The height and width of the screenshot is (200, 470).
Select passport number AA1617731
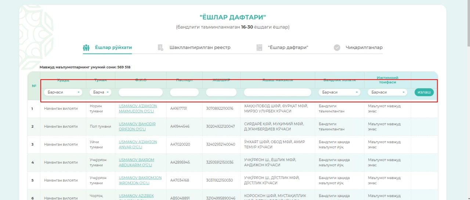pyautogui.click(x=179, y=109)
